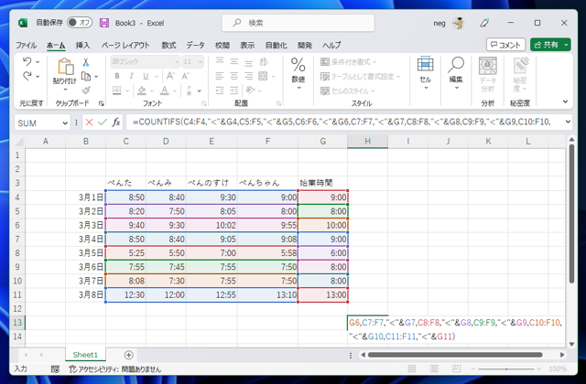Open the Conditional Formatting dropdown
The width and height of the screenshot is (586, 384).
[x=348, y=62]
